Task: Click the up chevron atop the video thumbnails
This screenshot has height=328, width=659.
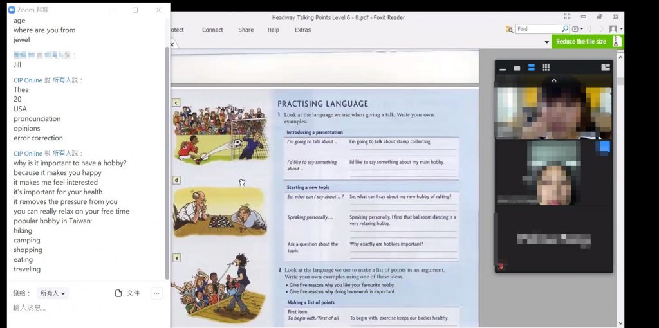Action: [554, 80]
